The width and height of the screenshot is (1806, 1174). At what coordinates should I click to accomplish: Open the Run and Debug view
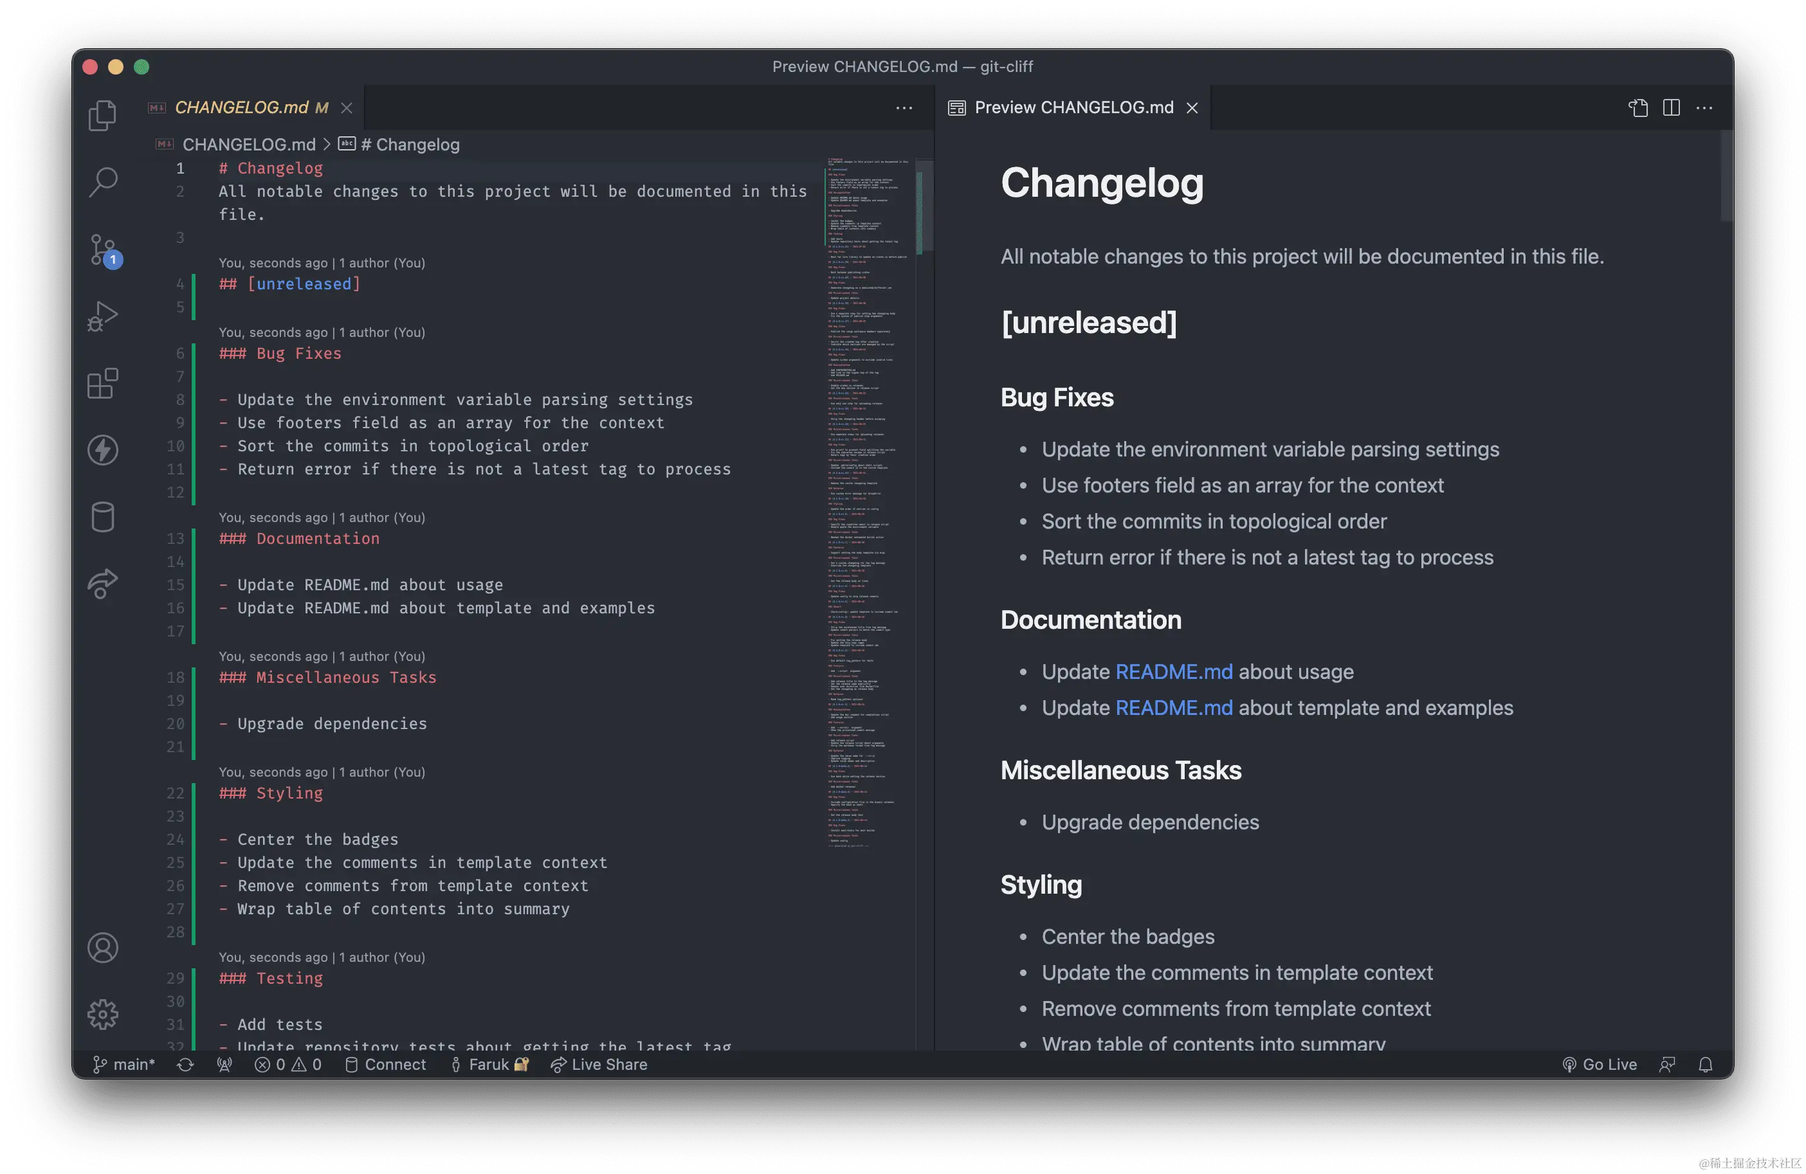click(102, 316)
